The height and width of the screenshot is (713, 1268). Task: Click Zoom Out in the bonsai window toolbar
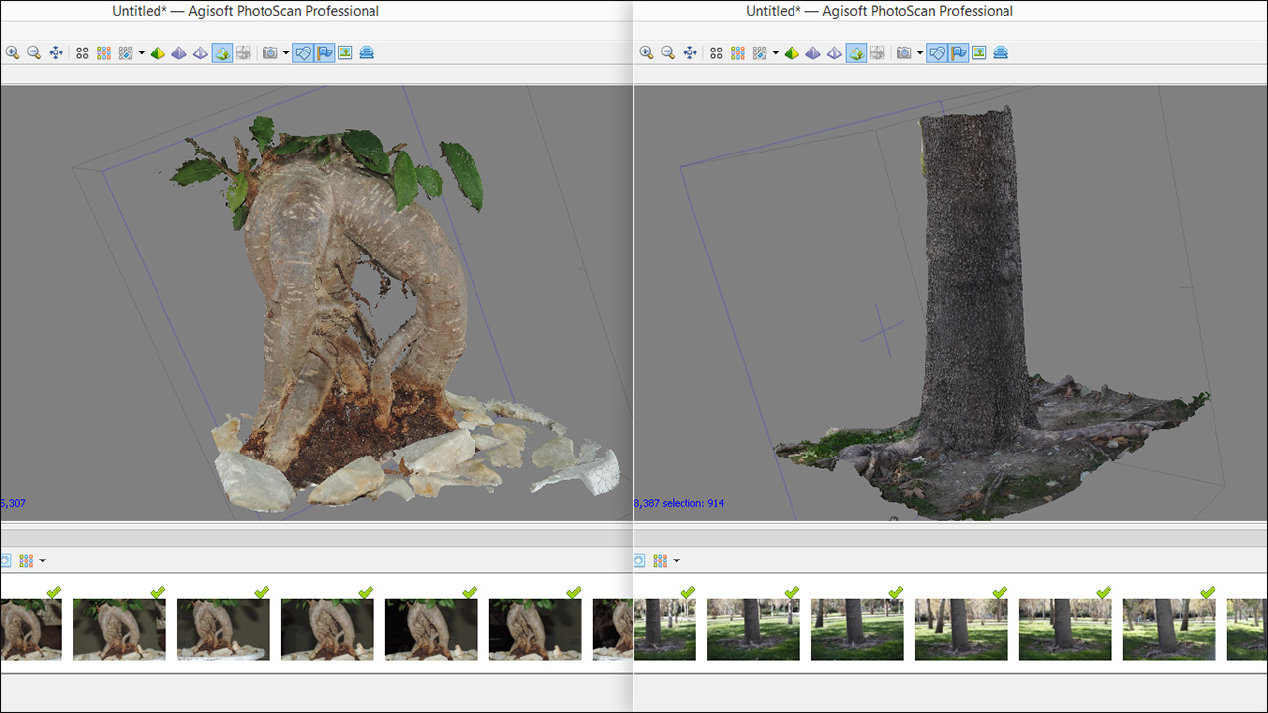coord(34,53)
